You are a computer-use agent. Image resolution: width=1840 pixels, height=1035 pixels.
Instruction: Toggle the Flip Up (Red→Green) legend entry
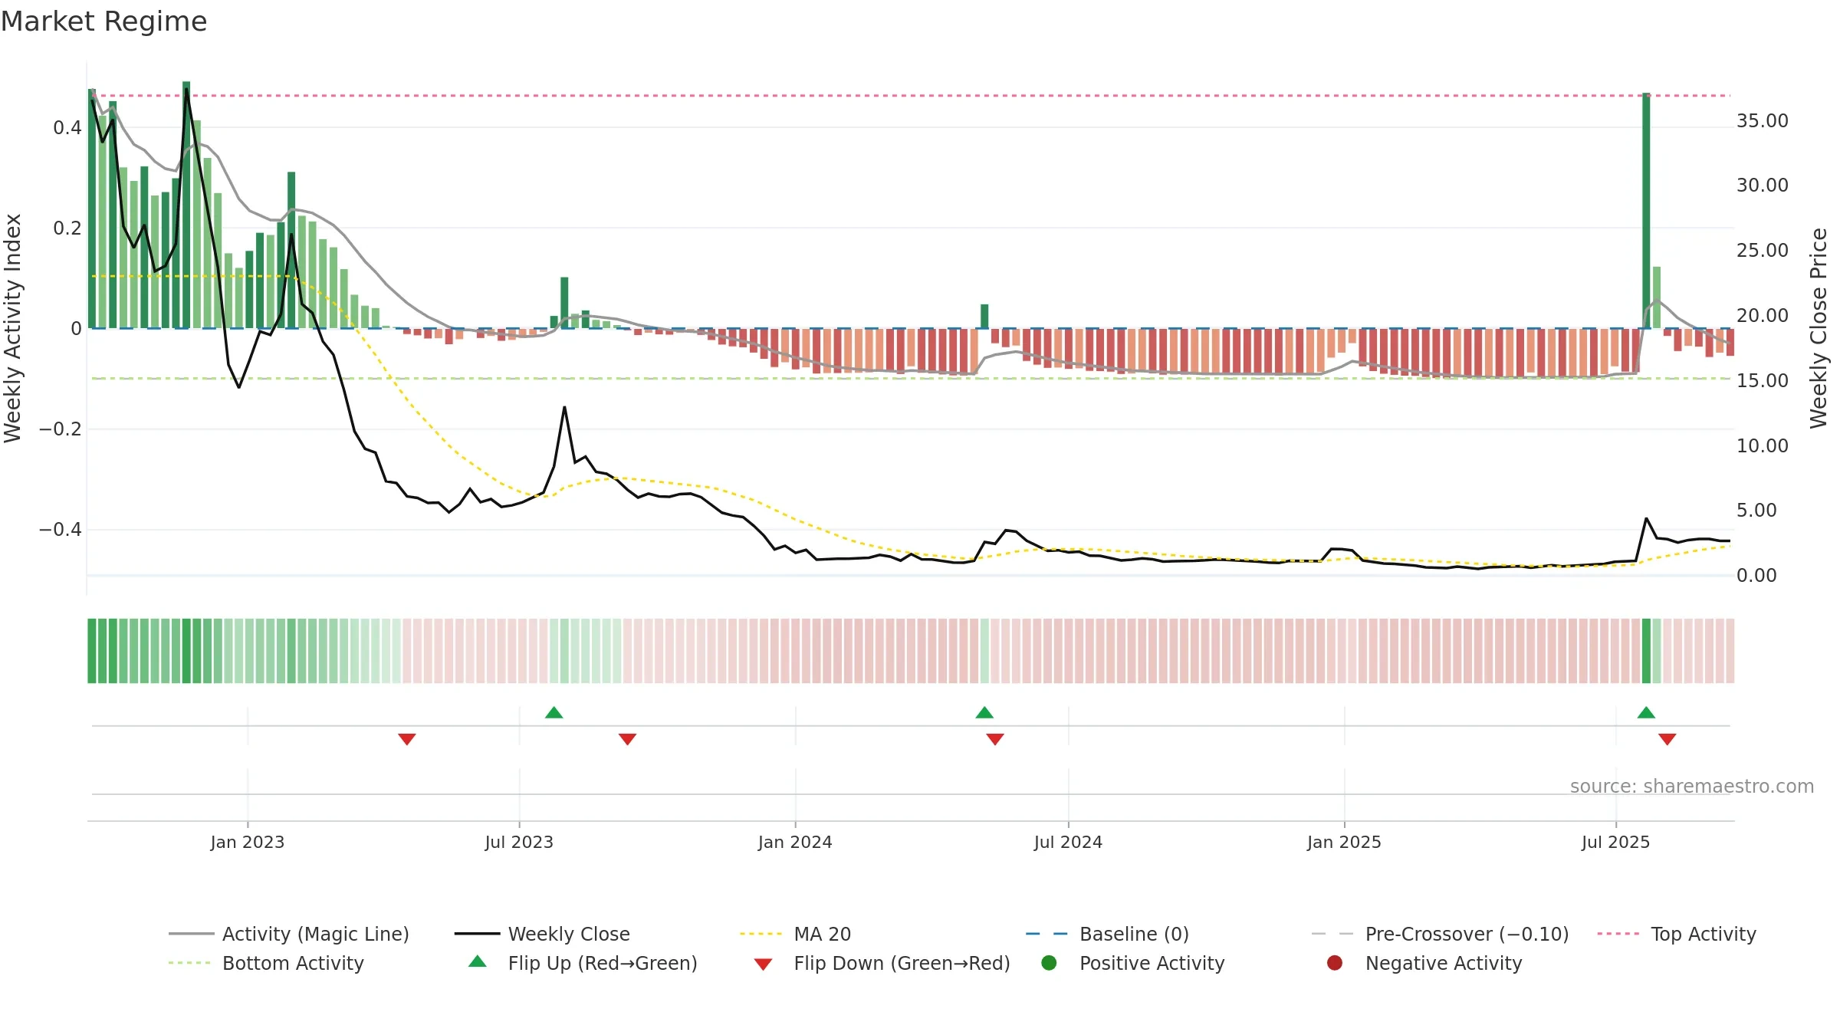coord(583,963)
